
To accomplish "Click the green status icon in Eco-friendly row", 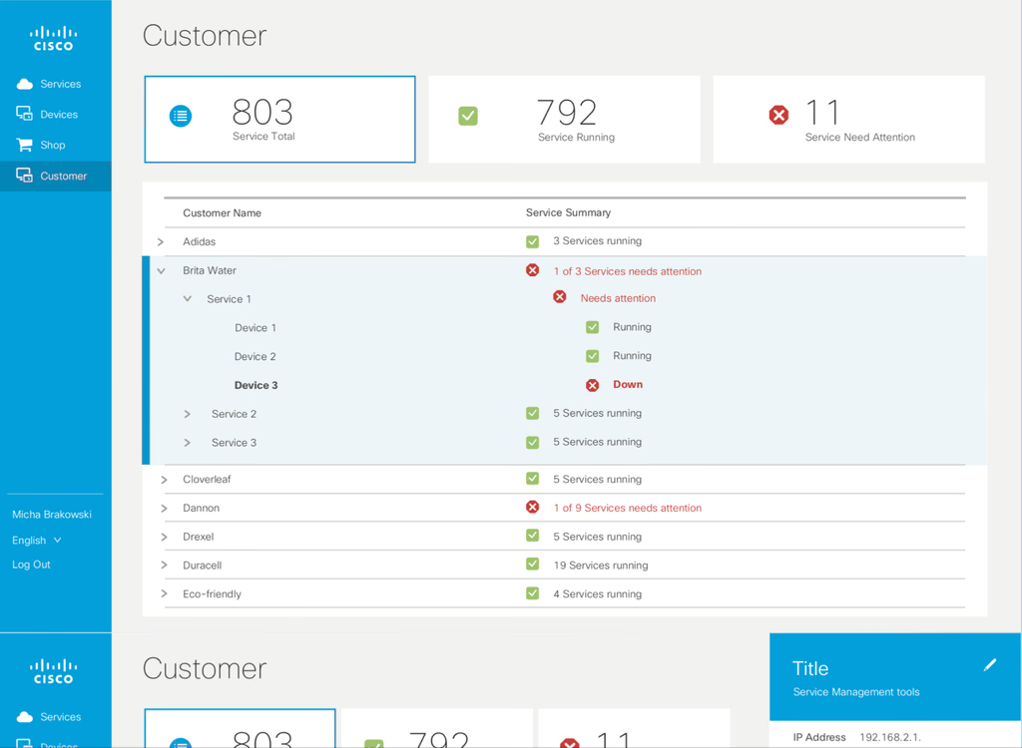I will coord(533,593).
